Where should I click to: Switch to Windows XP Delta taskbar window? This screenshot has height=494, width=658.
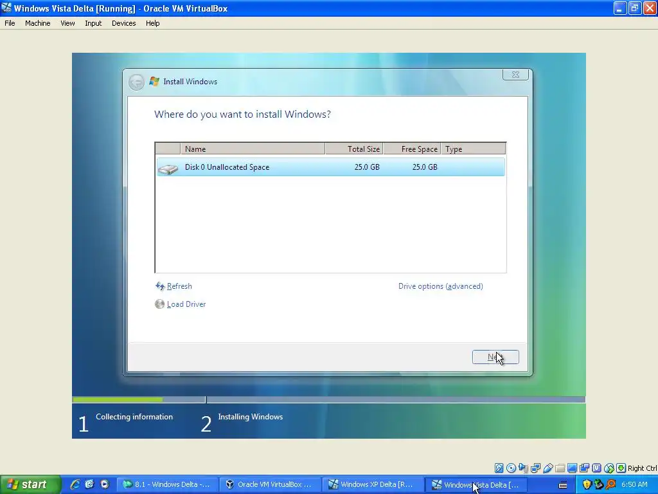[x=373, y=484]
